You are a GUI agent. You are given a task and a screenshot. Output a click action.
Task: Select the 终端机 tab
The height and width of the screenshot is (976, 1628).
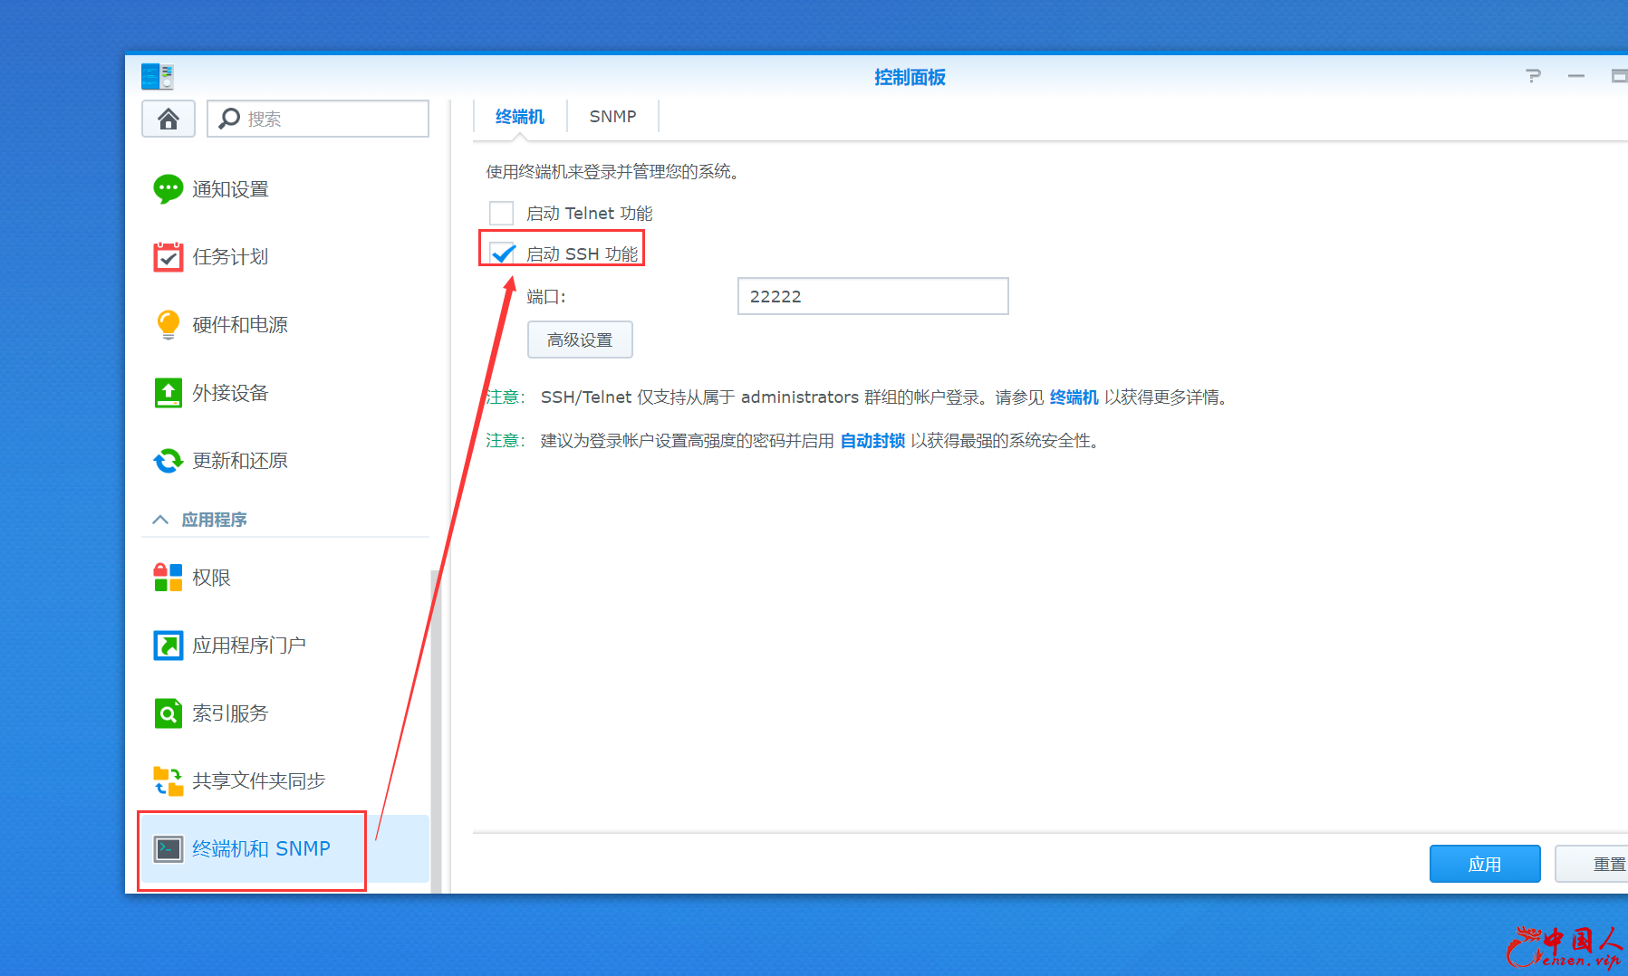tap(520, 117)
